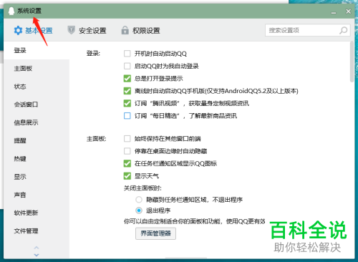Go to 信息展示 in sidebar
This screenshot has height=262, width=358.
point(37,122)
